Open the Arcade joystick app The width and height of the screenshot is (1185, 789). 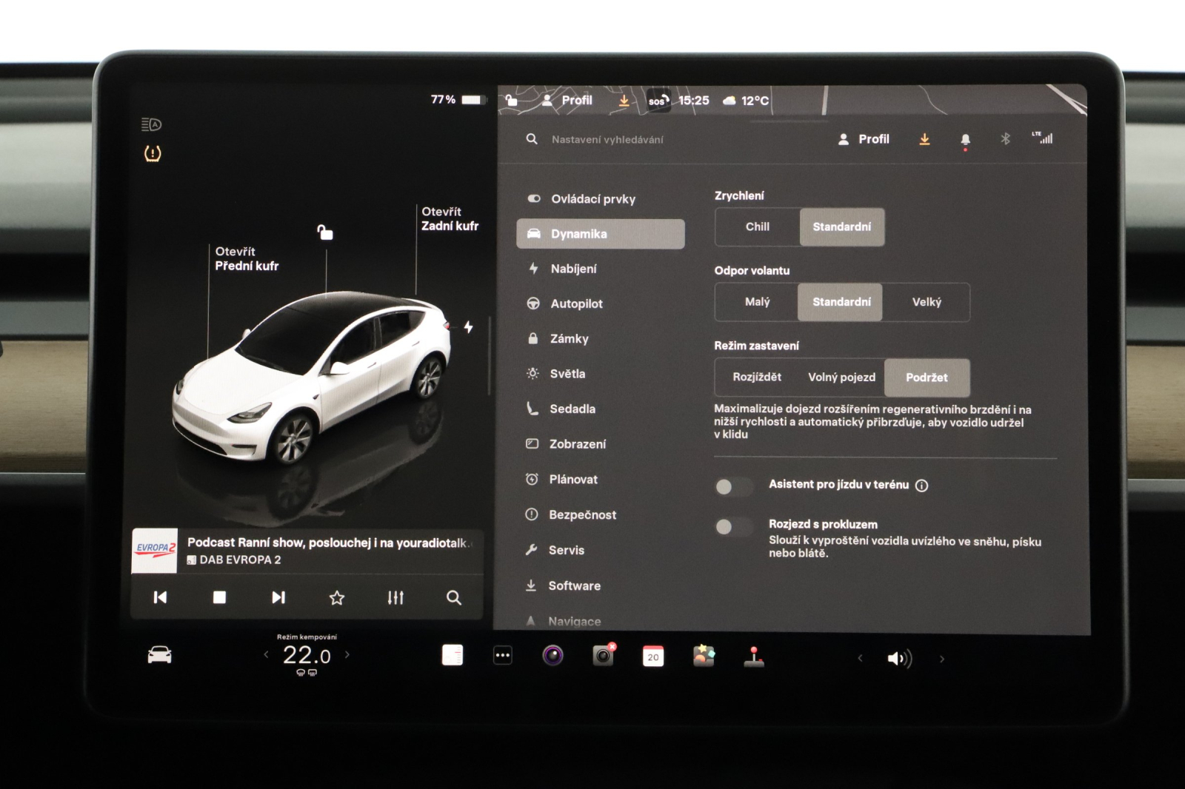(x=755, y=656)
